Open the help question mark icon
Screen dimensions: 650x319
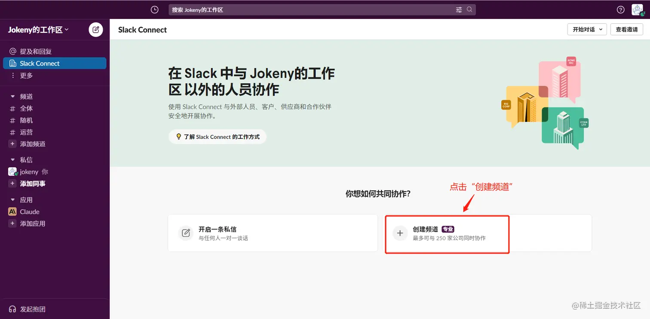(620, 9)
